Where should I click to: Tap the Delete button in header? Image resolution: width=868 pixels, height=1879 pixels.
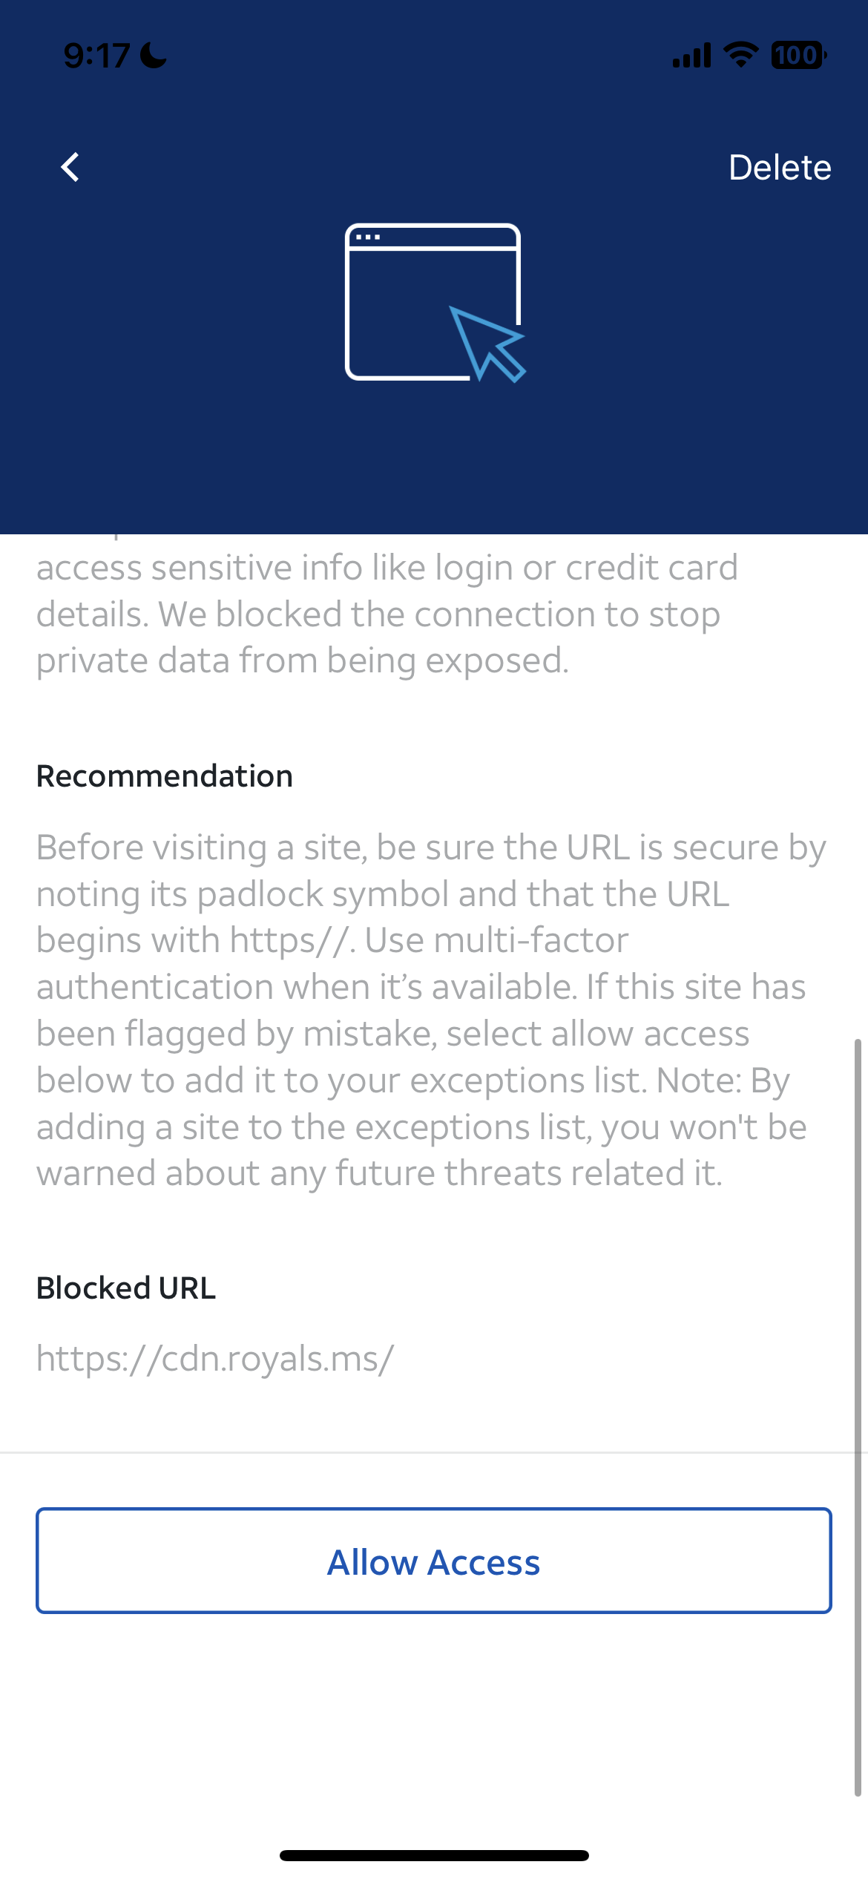780,168
